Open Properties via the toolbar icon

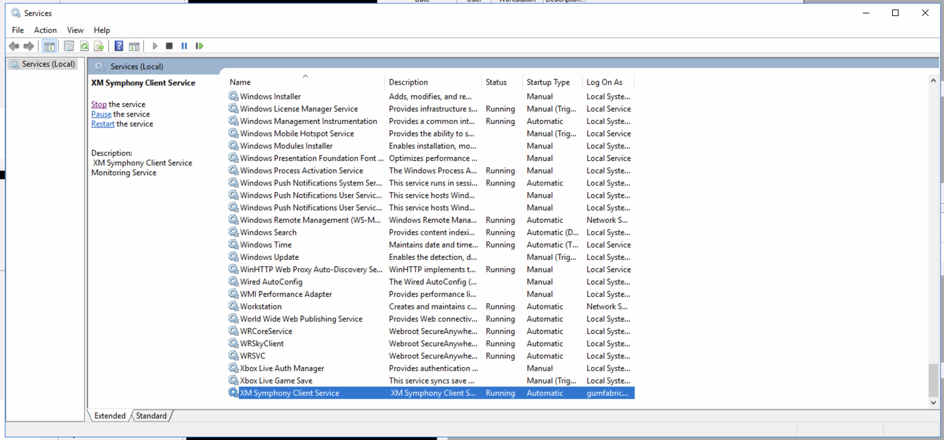point(69,46)
